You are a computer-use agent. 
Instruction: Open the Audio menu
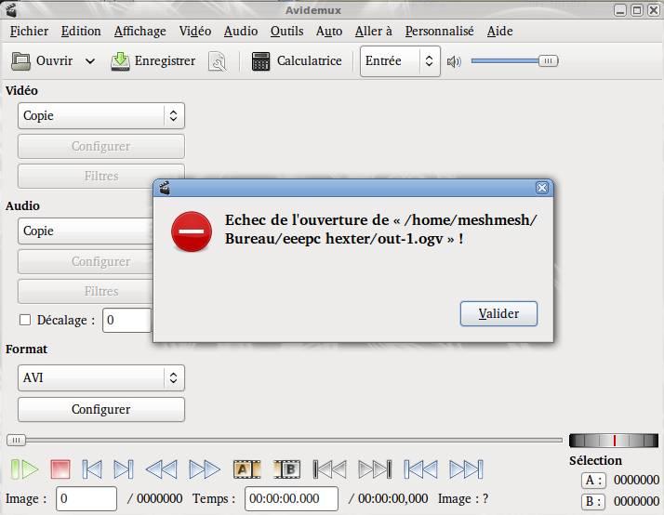(x=241, y=32)
